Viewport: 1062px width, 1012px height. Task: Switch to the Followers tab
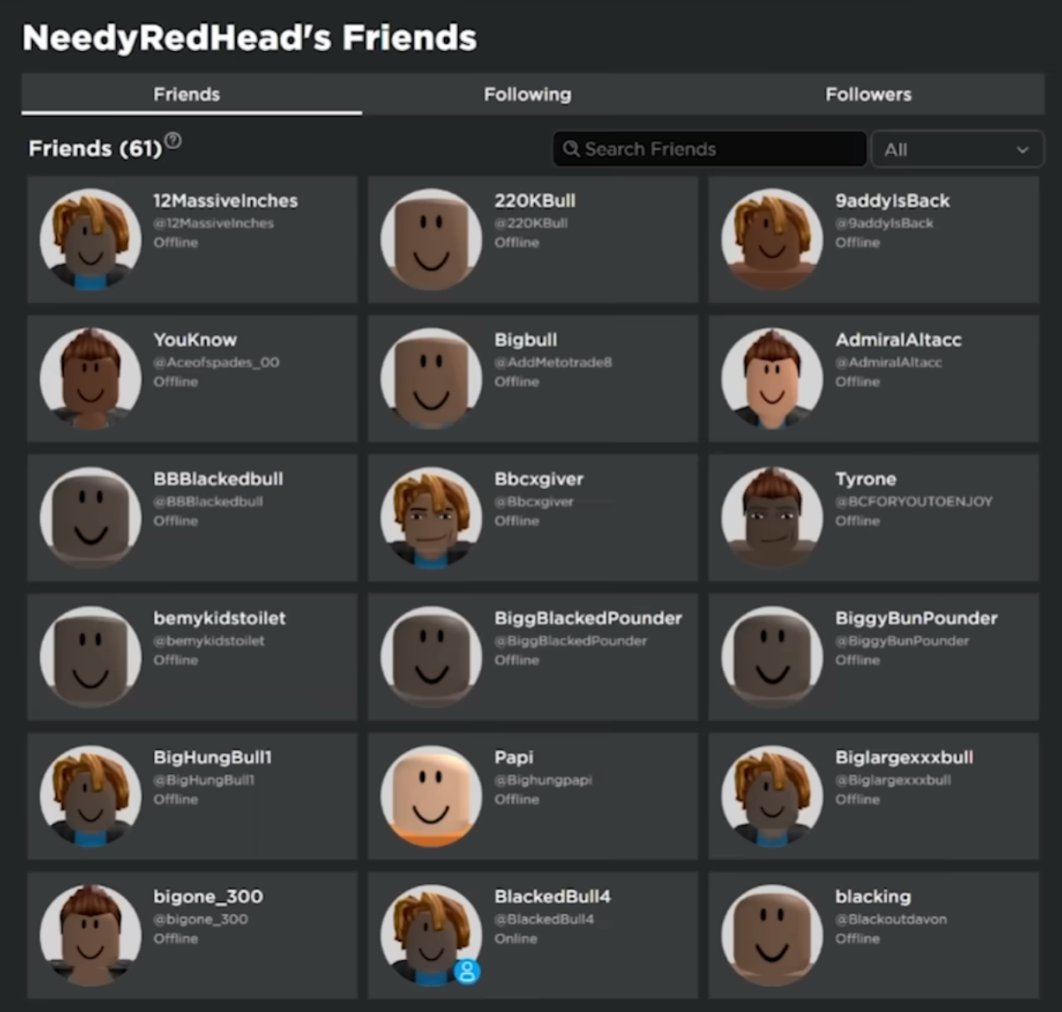click(x=868, y=94)
